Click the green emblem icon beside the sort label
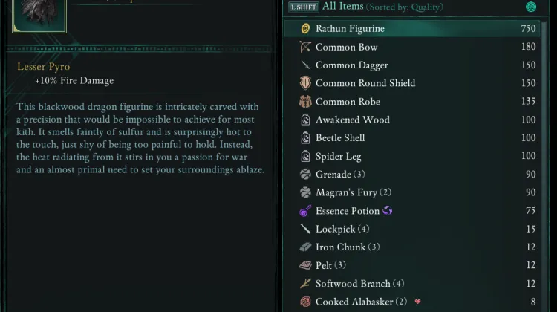 [531, 7]
